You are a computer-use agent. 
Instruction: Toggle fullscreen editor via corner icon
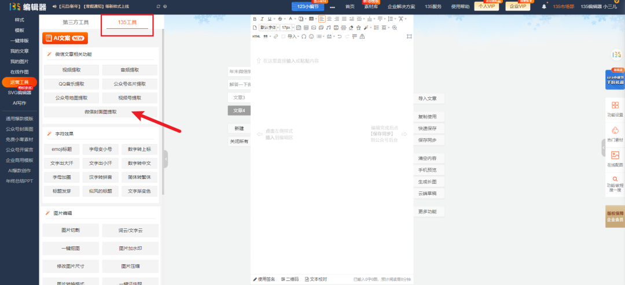[409, 36]
